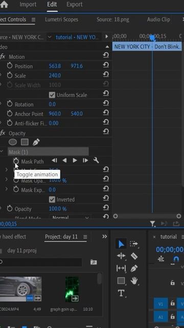Select the Mask (1) row

coord(48,152)
